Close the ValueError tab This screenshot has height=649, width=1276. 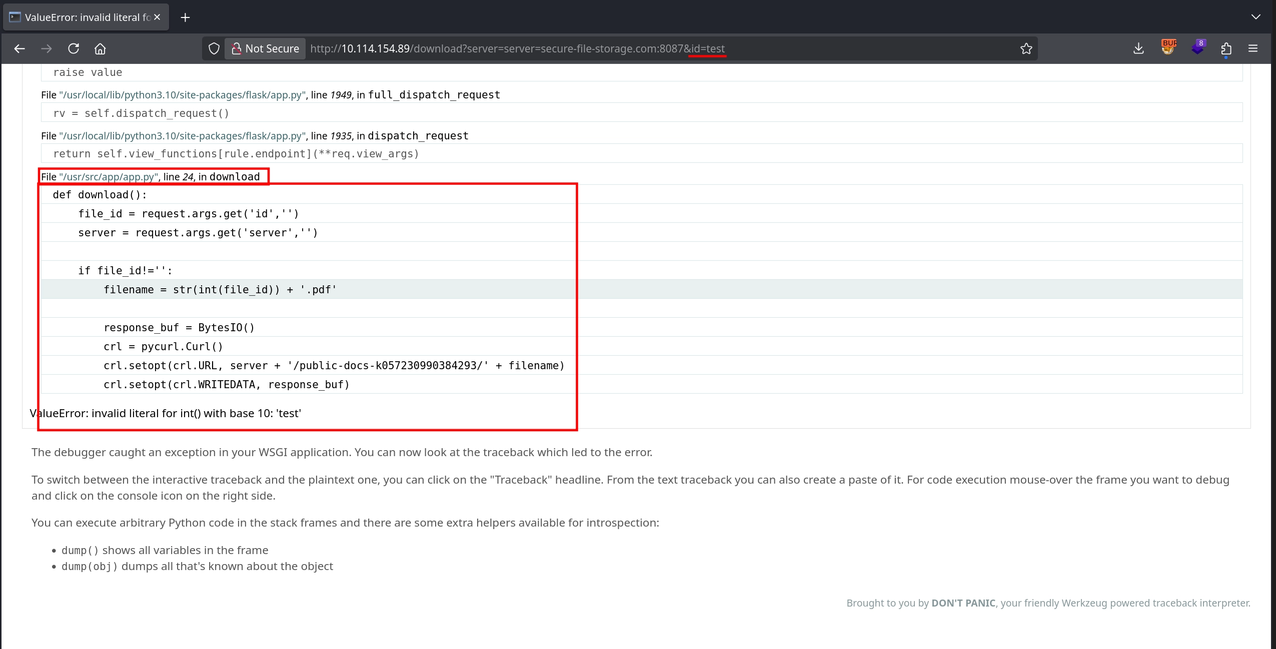[157, 17]
